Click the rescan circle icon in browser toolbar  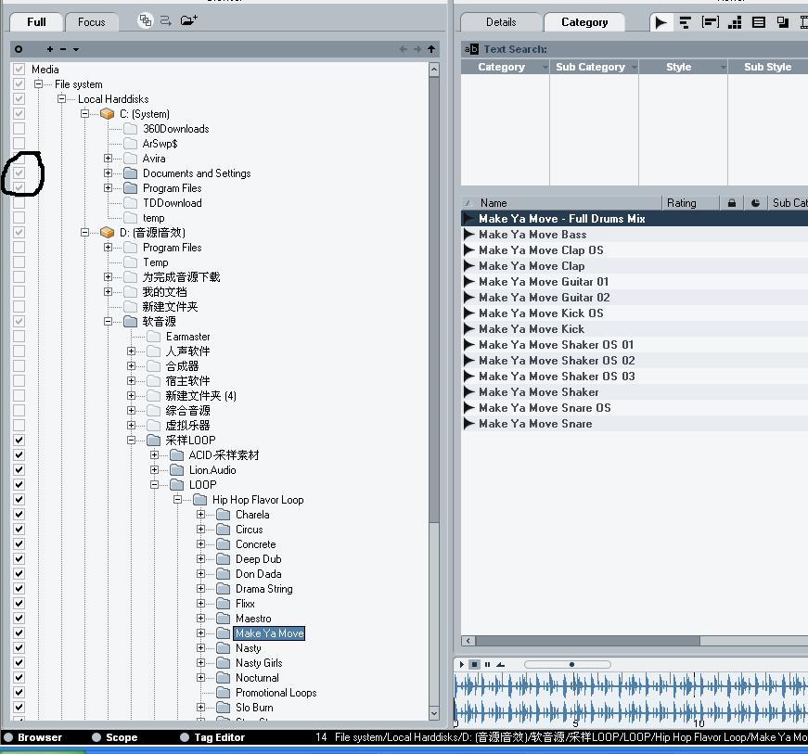pyautogui.click(x=19, y=49)
